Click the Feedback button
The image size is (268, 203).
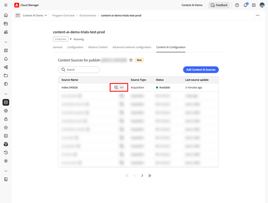pos(219,5)
